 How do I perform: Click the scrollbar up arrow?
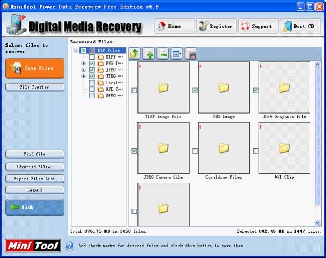(x=317, y=65)
